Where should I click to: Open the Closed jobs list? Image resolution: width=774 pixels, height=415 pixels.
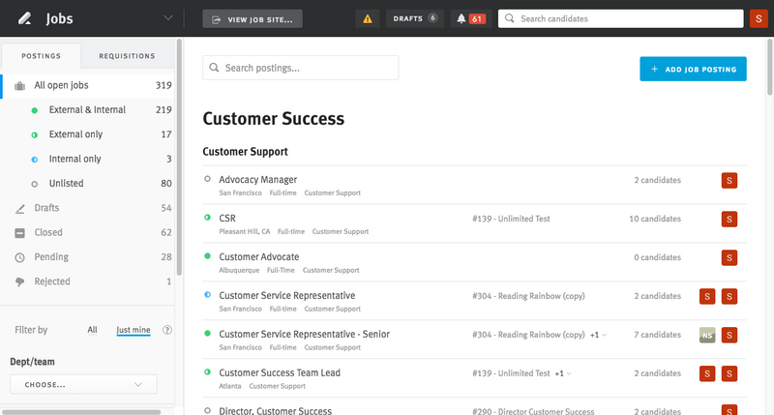point(48,232)
